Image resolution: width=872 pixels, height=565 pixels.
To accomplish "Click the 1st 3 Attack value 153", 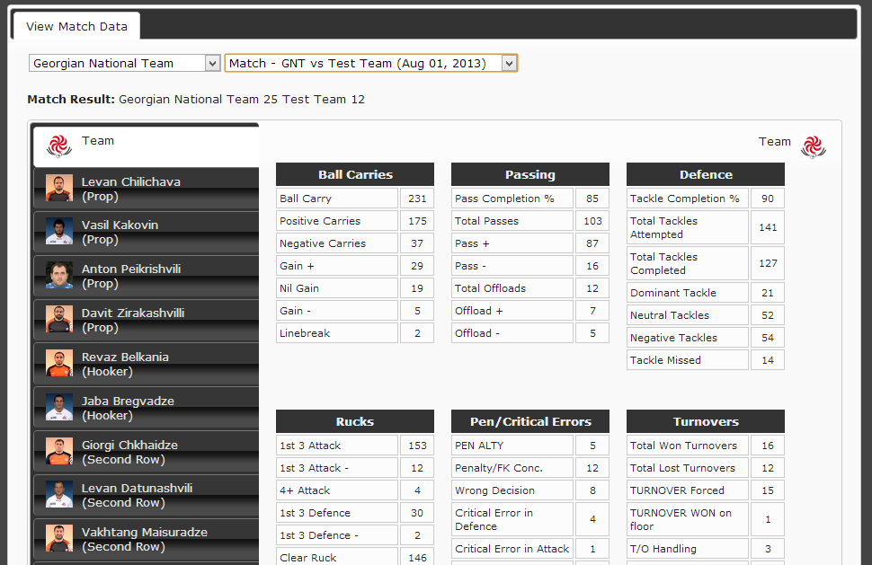I will pyautogui.click(x=417, y=446).
